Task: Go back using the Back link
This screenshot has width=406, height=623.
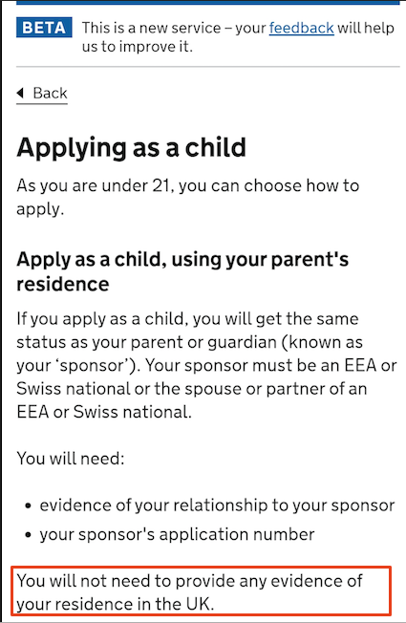Action: coord(42,94)
